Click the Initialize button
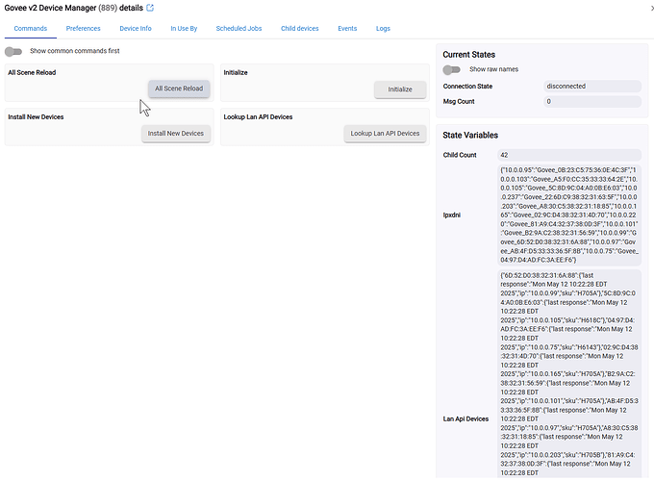 399,89
